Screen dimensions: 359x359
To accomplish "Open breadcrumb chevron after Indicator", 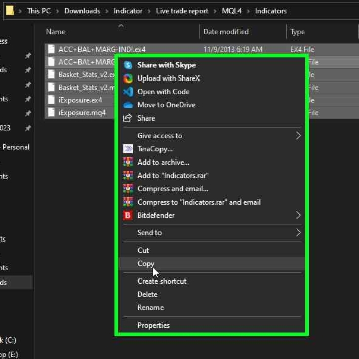I will pyautogui.click(x=149, y=11).
